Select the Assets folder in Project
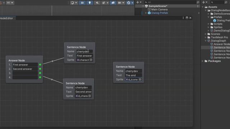This screenshot has width=230, height=129. pos(213,7)
